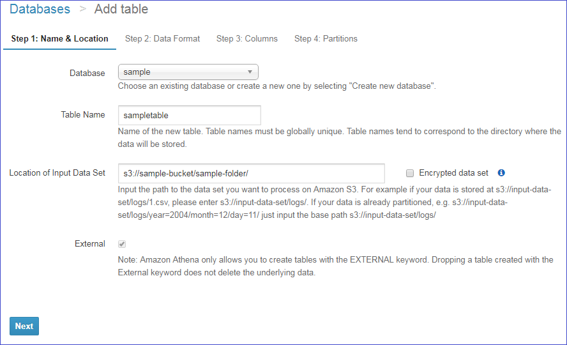Click the 'Encrypted data set' label text

point(453,173)
